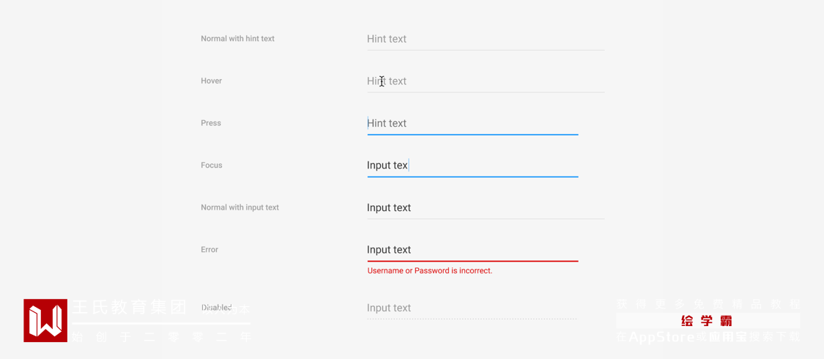The width and height of the screenshot is (824, 359).
Task: Click the Hover state hint text field
Action: pos(485,81)
